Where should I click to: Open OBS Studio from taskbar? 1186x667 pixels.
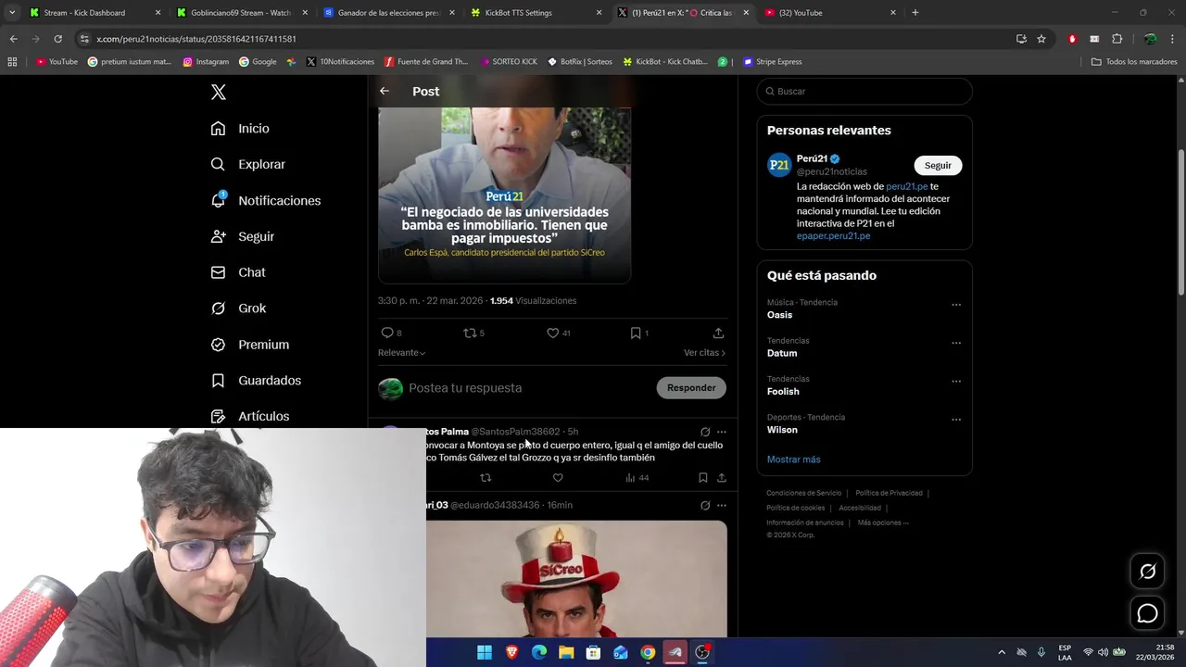[x=702, y=652]
